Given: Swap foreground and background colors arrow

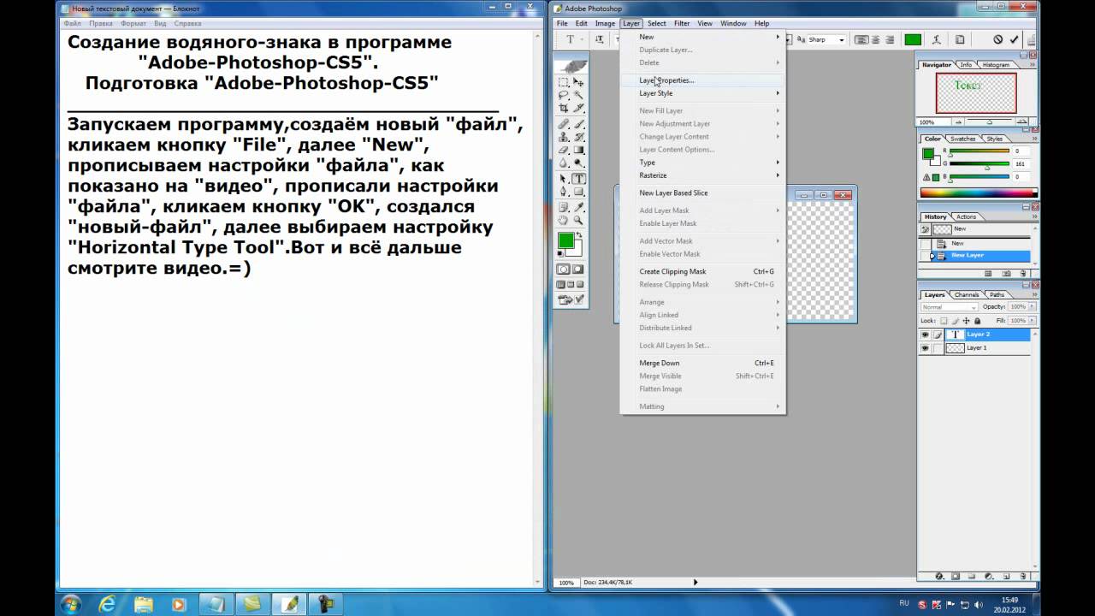Looking at the screenshot, I should pyautogui.click(x=579, y=234).
